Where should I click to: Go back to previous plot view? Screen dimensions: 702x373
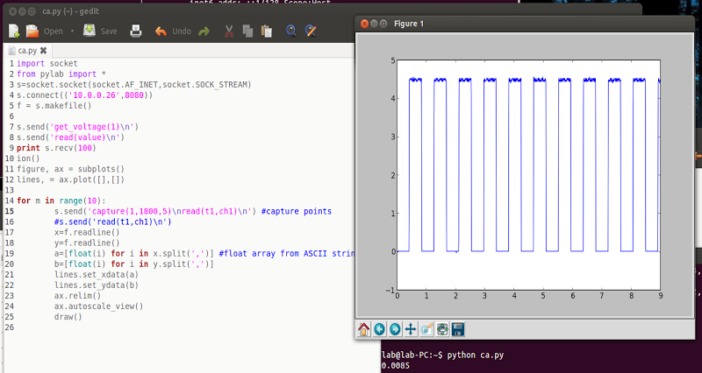[379, 329]
